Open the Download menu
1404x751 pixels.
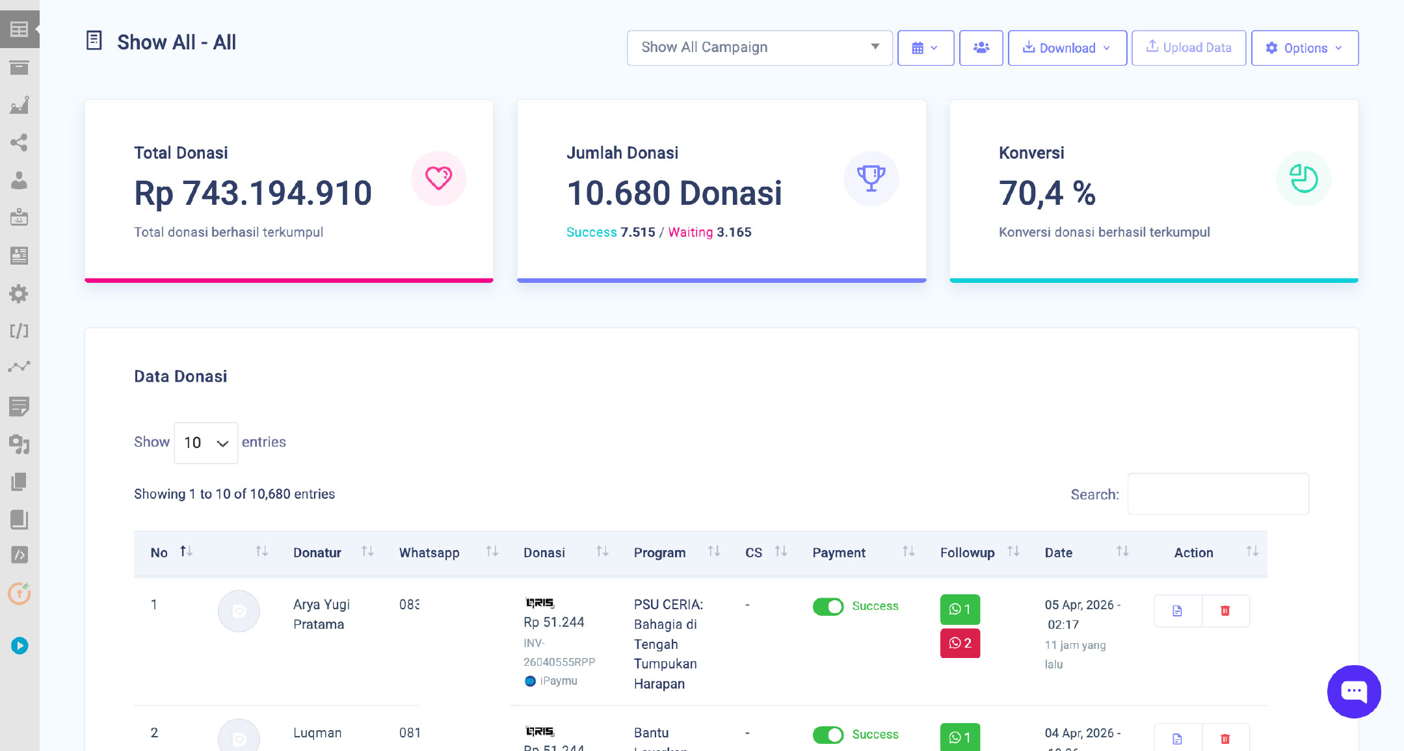(x=1066, y=47)
